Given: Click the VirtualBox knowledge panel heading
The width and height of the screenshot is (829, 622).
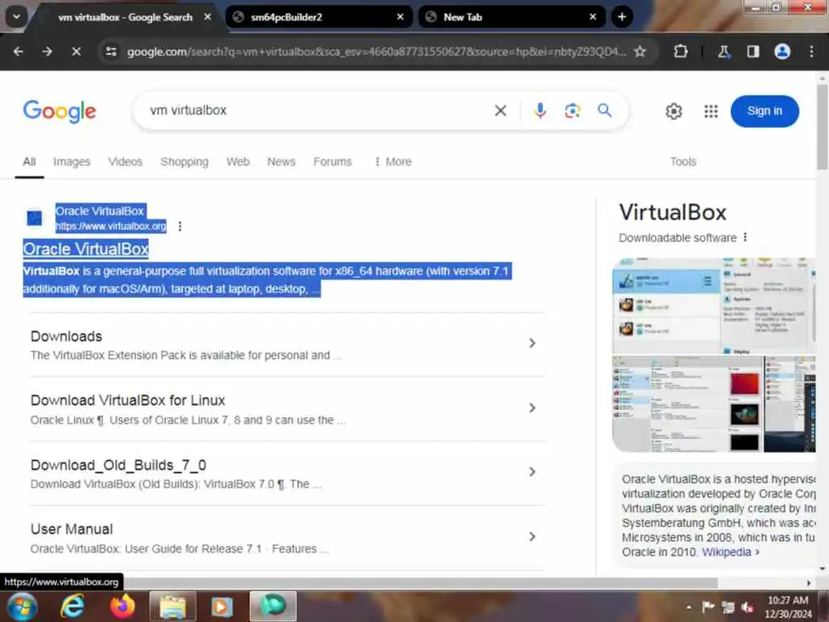Looking at the screenshot, I should coord(673,213).
